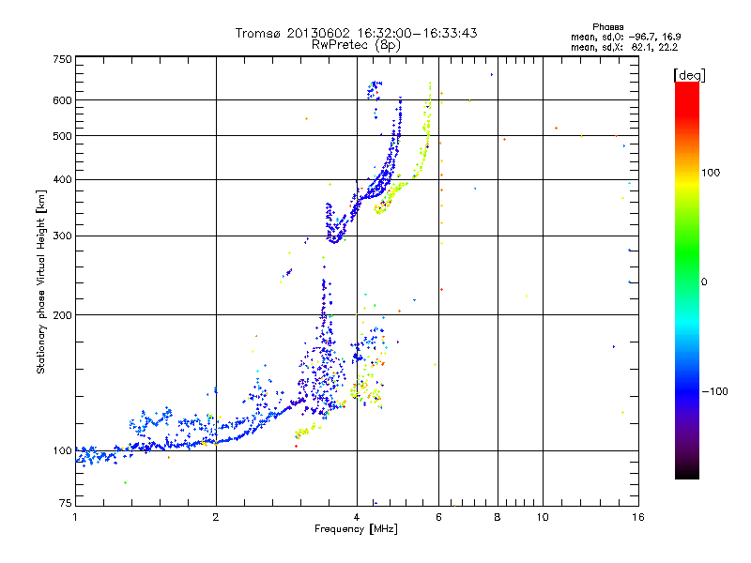Select the 300 tick on the height axis
This screenshot has height=563, width=751.
coord(63,236)
